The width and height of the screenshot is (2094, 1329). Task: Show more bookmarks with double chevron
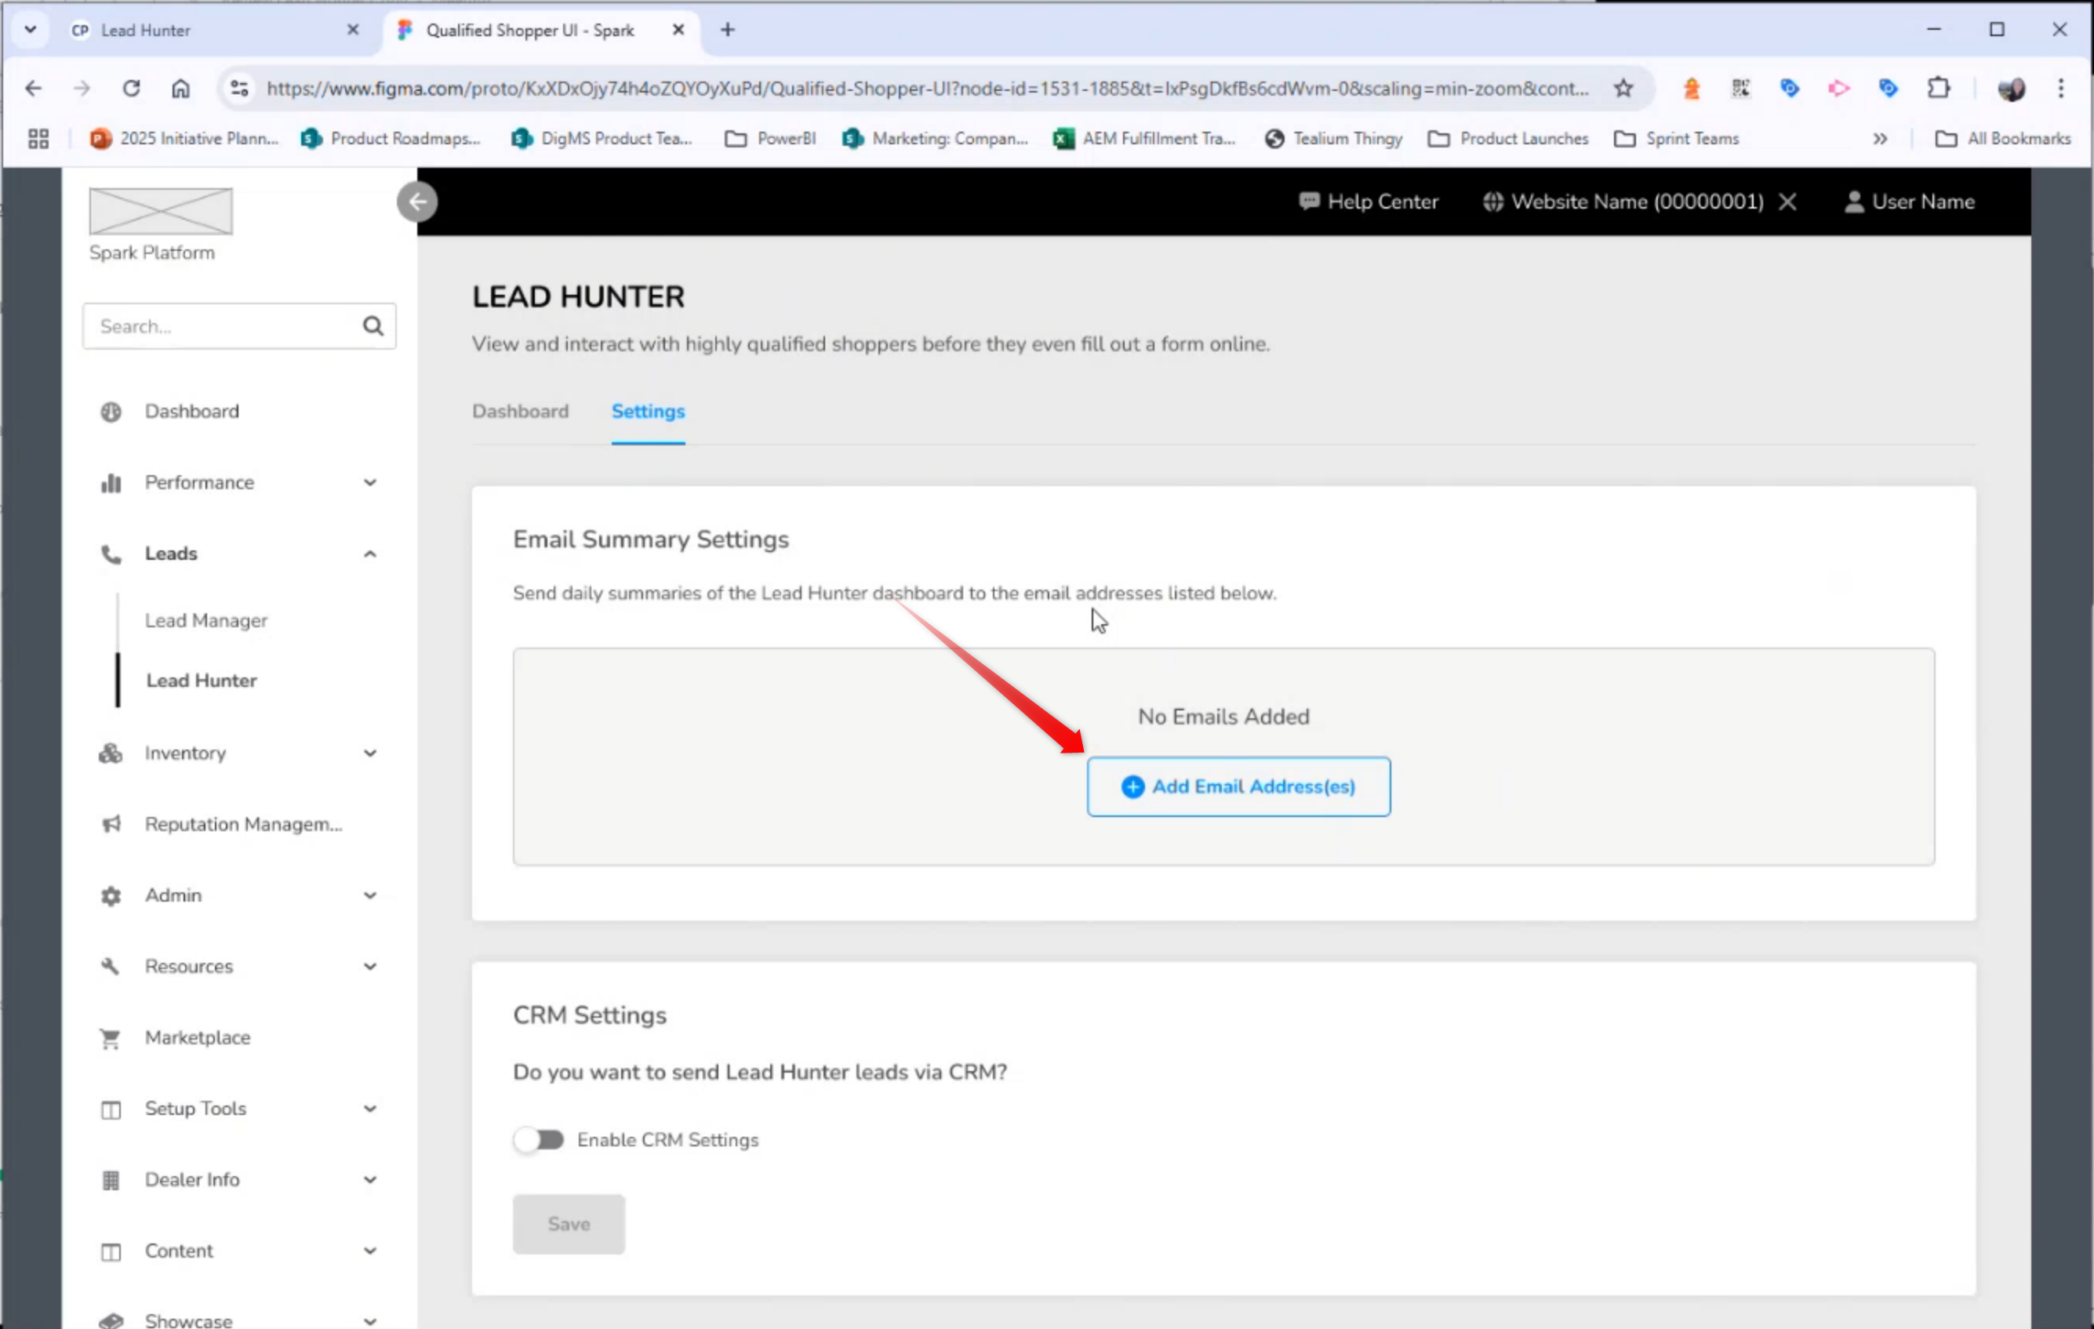point(1880,138)
